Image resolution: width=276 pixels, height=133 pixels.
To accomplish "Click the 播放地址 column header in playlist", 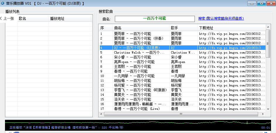I will tap(70, 19).
